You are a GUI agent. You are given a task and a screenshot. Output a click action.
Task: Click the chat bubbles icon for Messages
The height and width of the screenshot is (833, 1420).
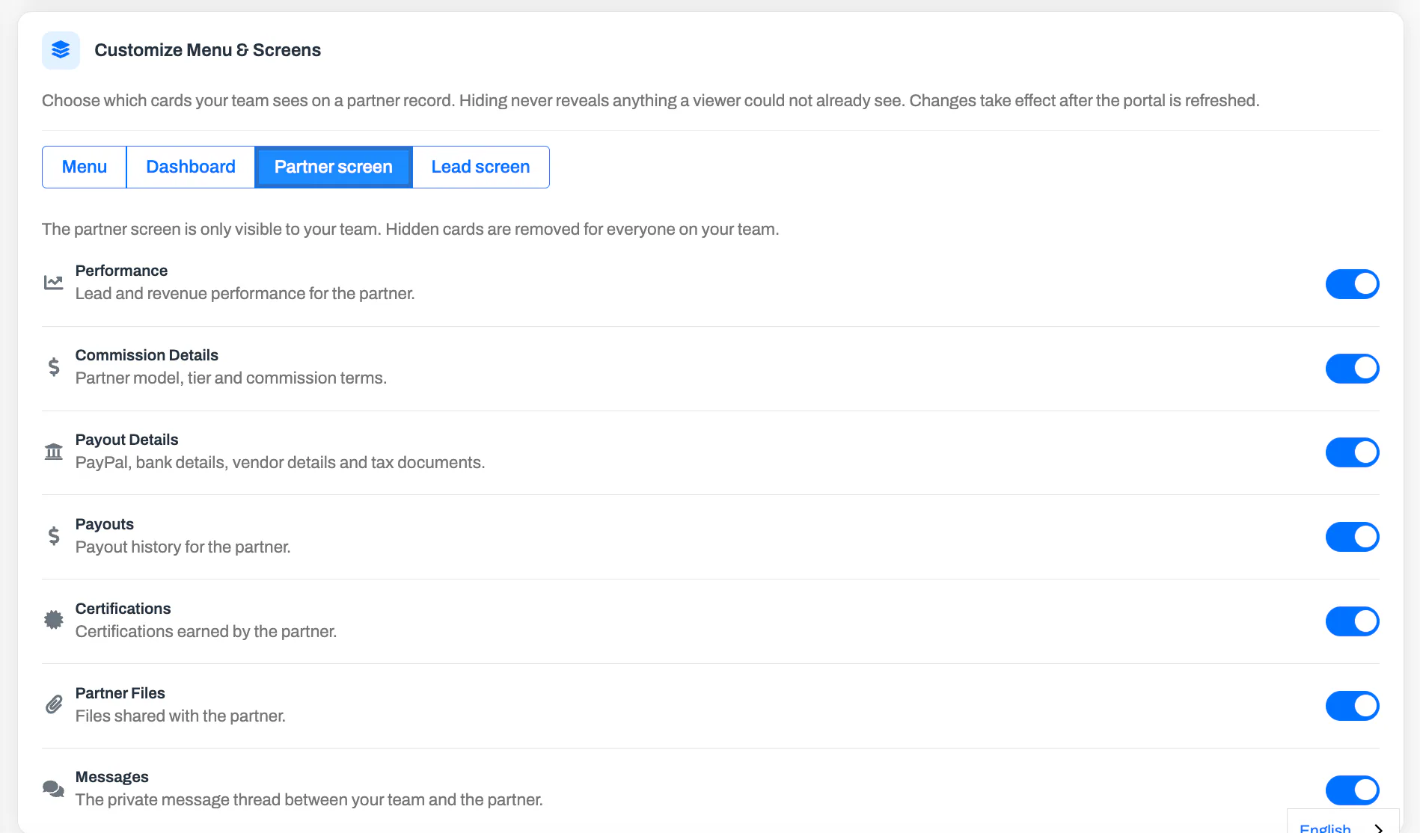point(53,789)
